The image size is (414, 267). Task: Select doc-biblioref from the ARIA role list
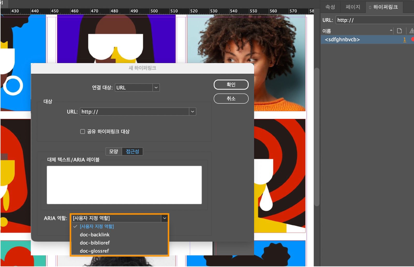click(95, 243)
